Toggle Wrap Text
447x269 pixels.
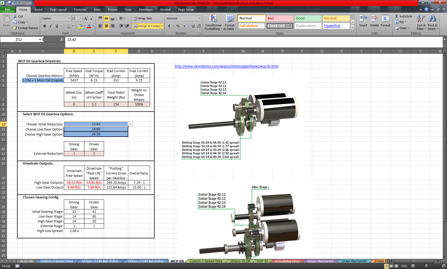click(x=142, y=18)
